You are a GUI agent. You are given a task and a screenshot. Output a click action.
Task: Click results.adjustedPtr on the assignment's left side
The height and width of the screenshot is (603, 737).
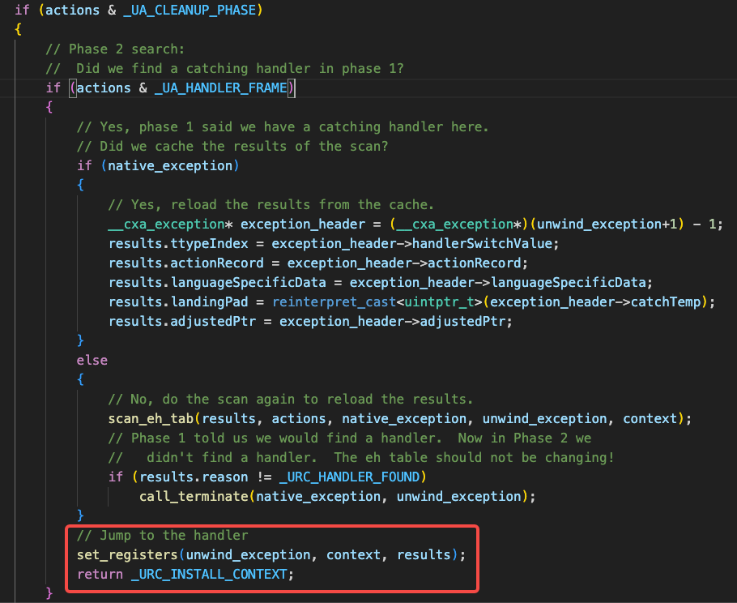182,321
